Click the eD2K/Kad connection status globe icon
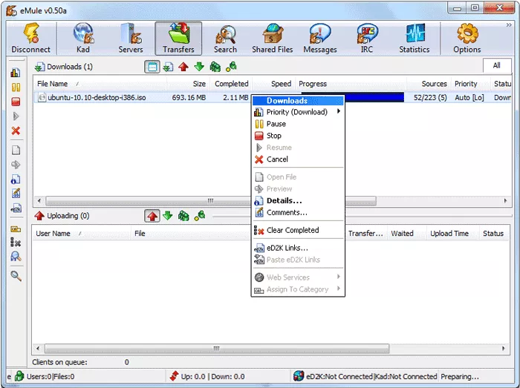This screenshot has width=520, height=388. (x=299, y=376)
